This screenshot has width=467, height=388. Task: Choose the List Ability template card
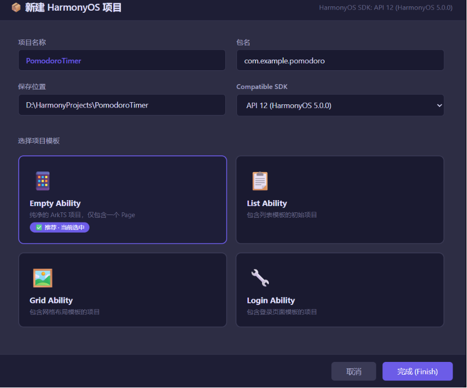coord(340,200)
